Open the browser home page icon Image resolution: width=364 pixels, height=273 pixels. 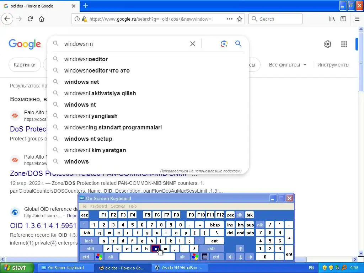tap(42, 19)
